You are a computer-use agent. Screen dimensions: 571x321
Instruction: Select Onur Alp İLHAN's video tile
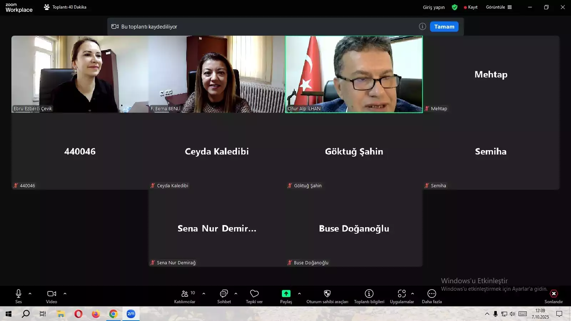(354, 74)
